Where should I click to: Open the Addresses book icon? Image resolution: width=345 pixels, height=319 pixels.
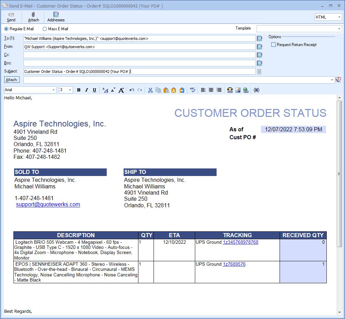tap(56, 17)
